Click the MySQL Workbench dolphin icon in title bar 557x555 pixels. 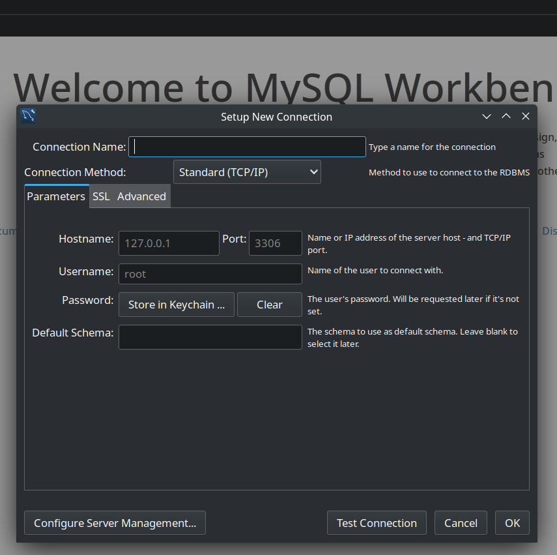[x=28, y=116]
